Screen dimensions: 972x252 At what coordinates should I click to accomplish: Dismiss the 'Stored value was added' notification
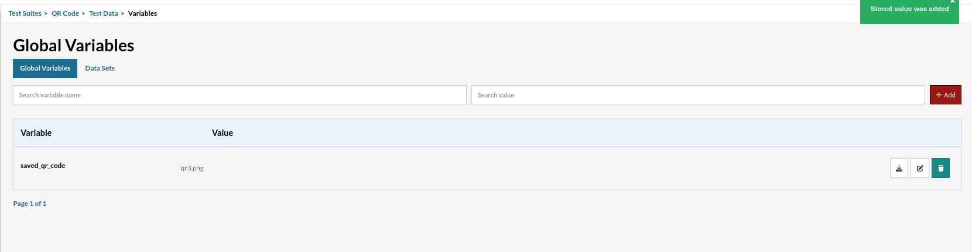953,2
